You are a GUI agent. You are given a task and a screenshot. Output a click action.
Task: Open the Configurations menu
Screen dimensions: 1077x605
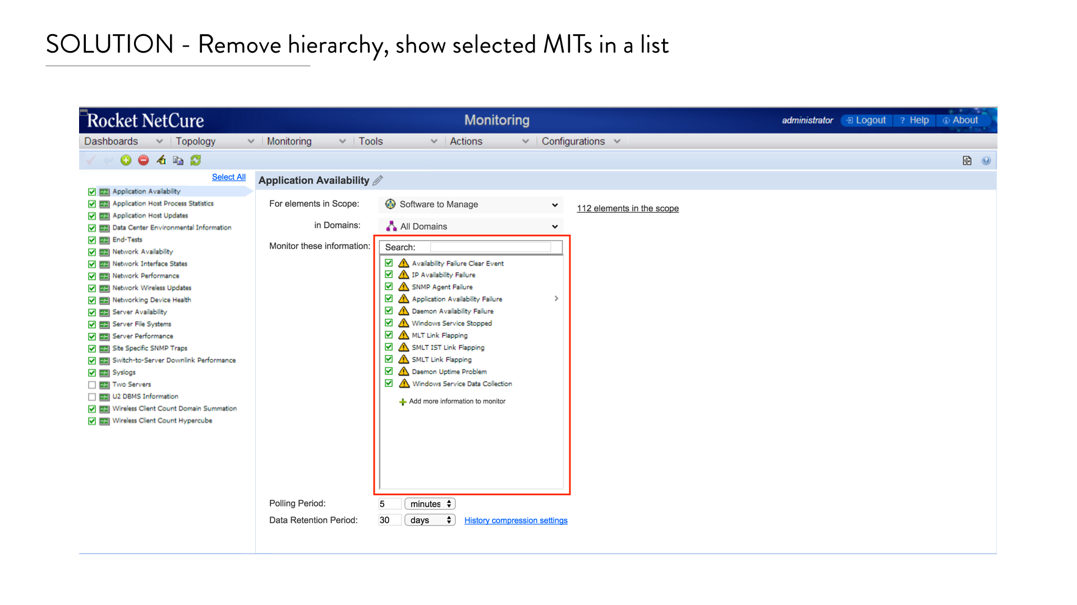click(x=581, y=142)
